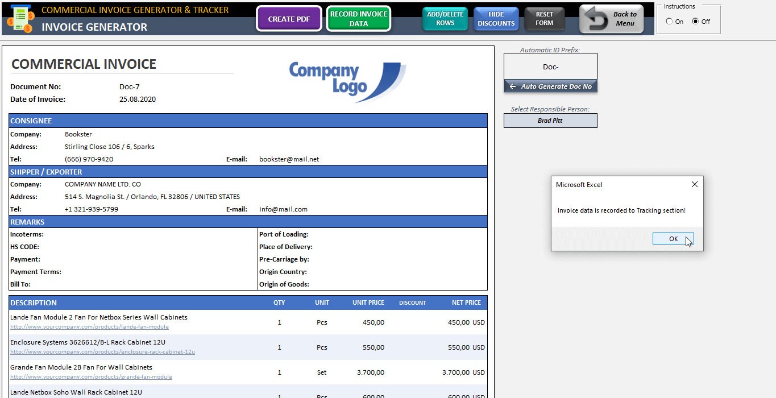Hide discounts using HIDE DISCOUNTS
Screen dimensions: 776x398
[496, 18]
